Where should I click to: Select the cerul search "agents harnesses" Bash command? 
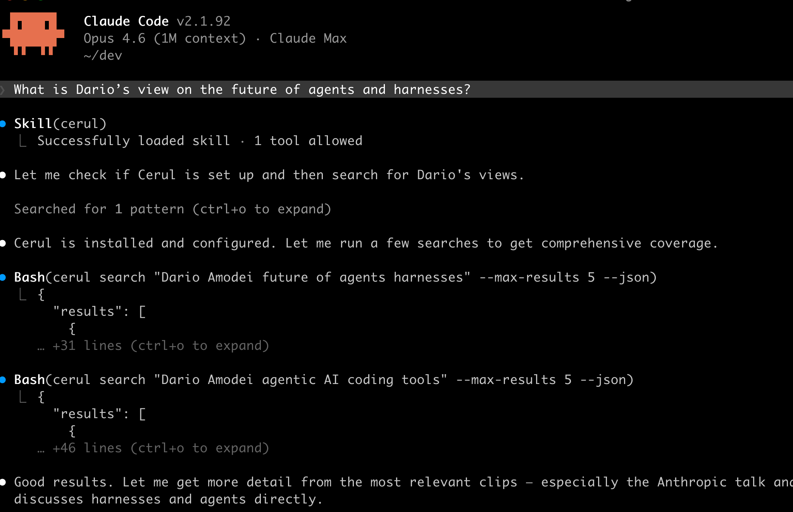[335, 278]
